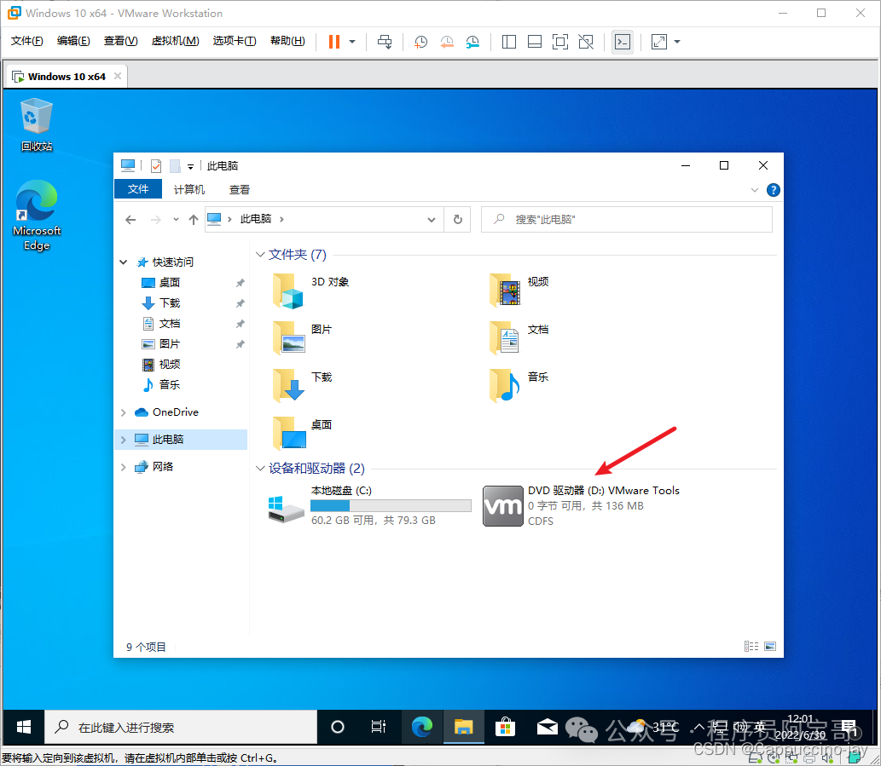Expand the 网络 tree node
Screen dimensions: 881x766
tap(124, 467)
